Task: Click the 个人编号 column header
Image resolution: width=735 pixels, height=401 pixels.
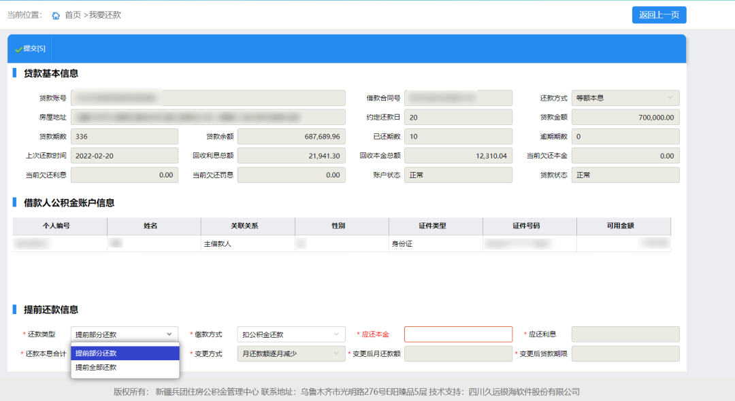Action: [60, 226]
